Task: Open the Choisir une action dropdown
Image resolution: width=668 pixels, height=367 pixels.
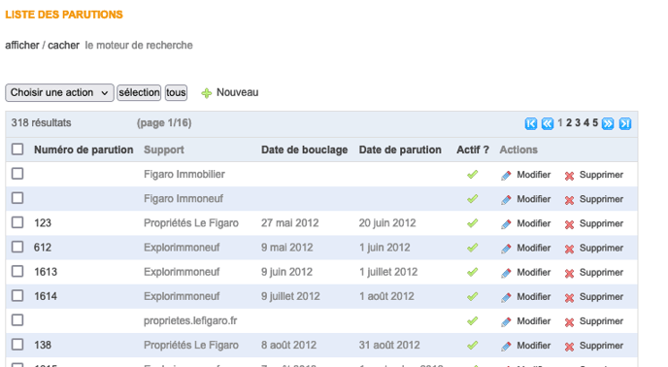Action: (x=59, y=92)
